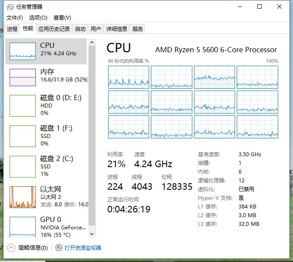The height and width of the screenshot is (262, 293).
Task: Open the 查看(V) menu
Action: coord(62,17)
